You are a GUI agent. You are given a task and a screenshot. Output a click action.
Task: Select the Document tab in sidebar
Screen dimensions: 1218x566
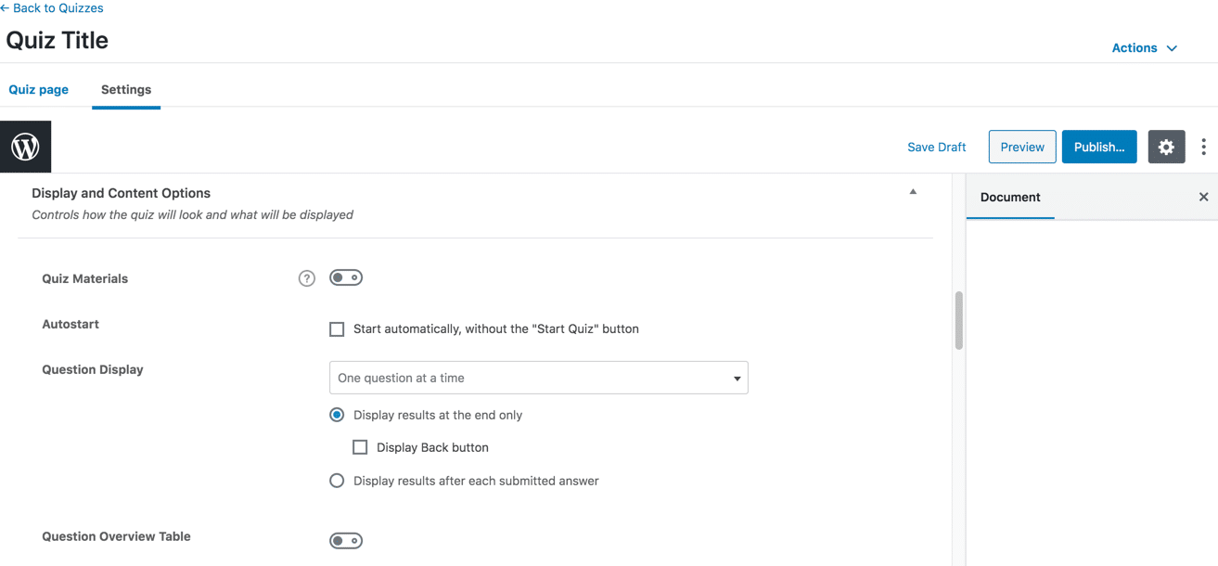1010,197
